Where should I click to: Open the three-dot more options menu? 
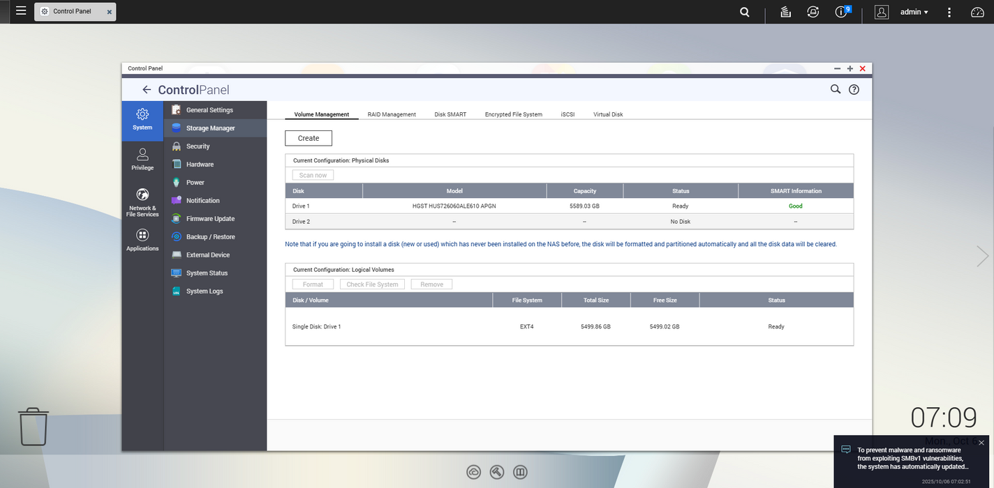[949, 12]
